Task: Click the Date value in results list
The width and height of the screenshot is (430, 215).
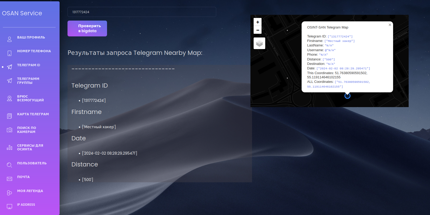Action: click(x=110, y=153)
